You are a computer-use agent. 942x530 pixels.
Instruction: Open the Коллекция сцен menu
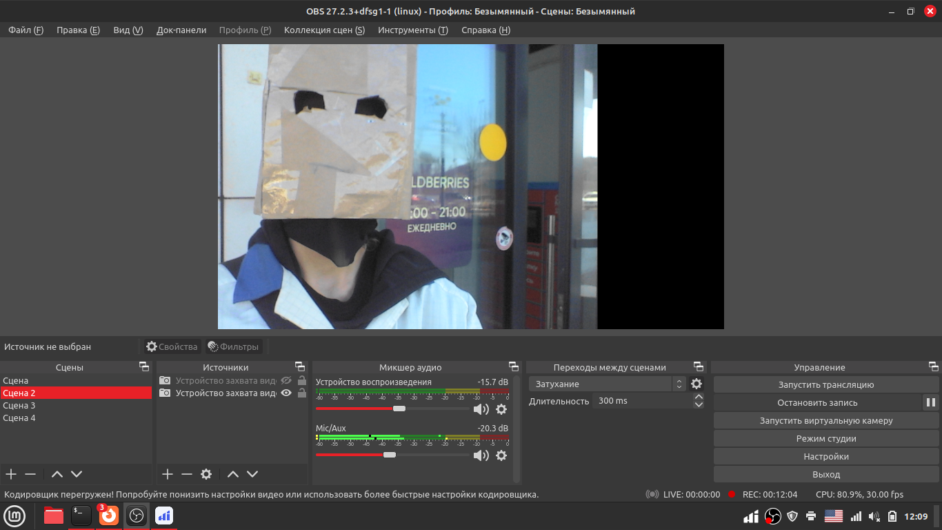[324, 30]
